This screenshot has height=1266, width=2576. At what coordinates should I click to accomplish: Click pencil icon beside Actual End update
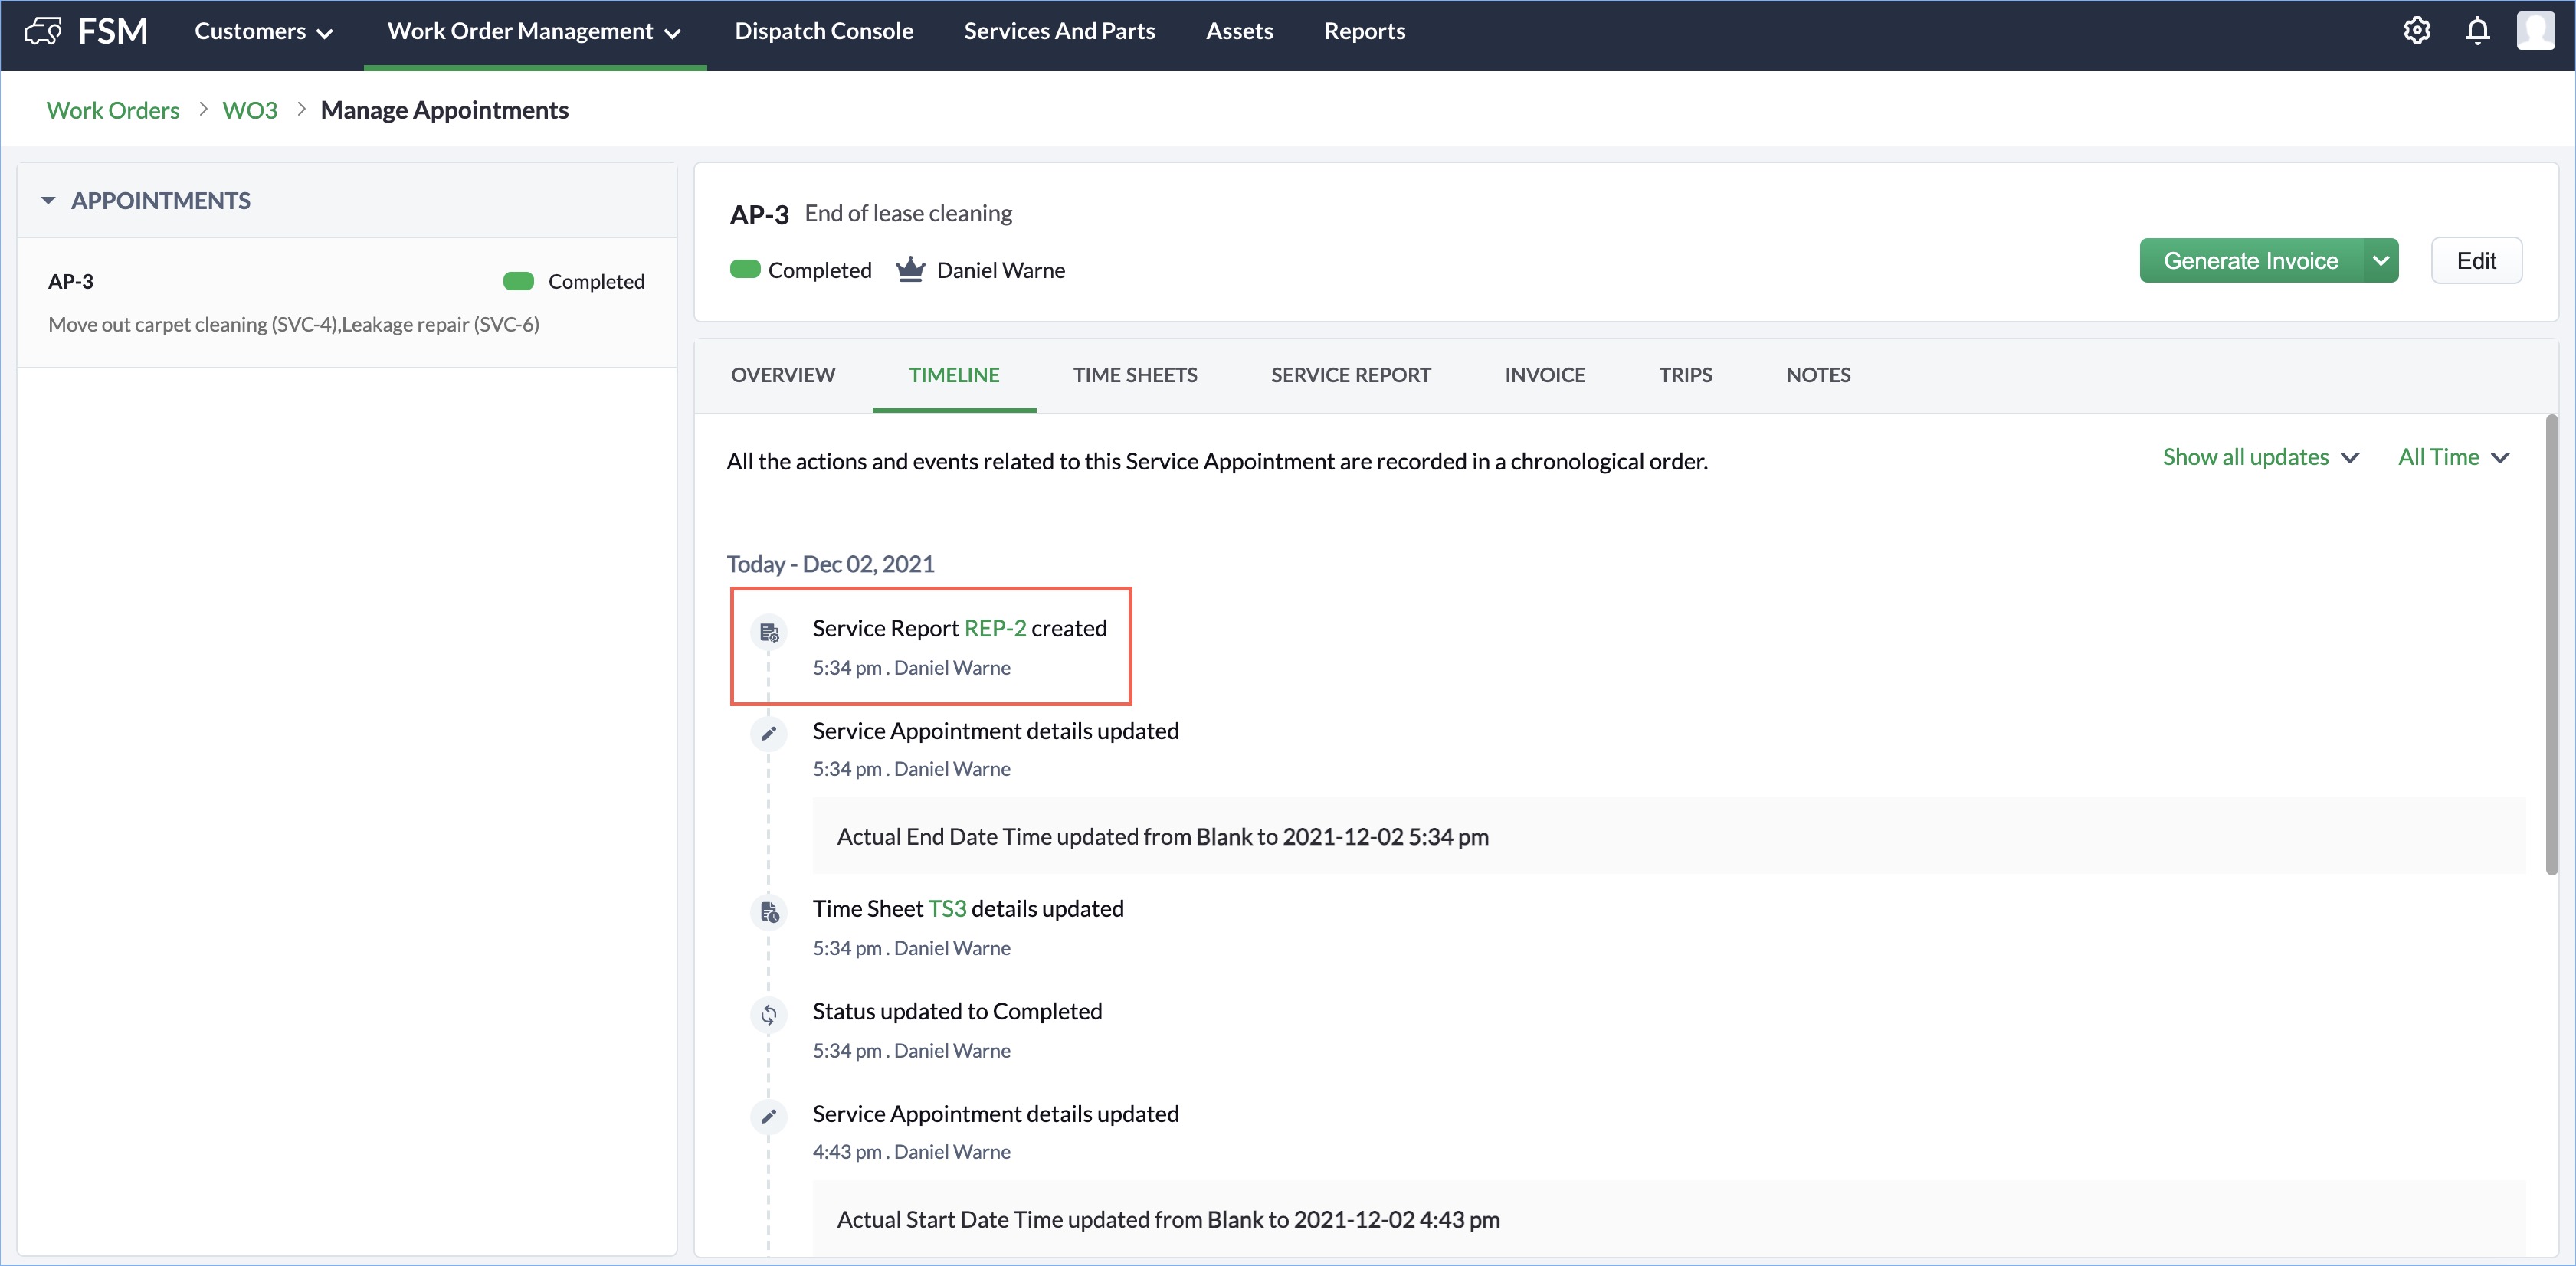point(768,734)
